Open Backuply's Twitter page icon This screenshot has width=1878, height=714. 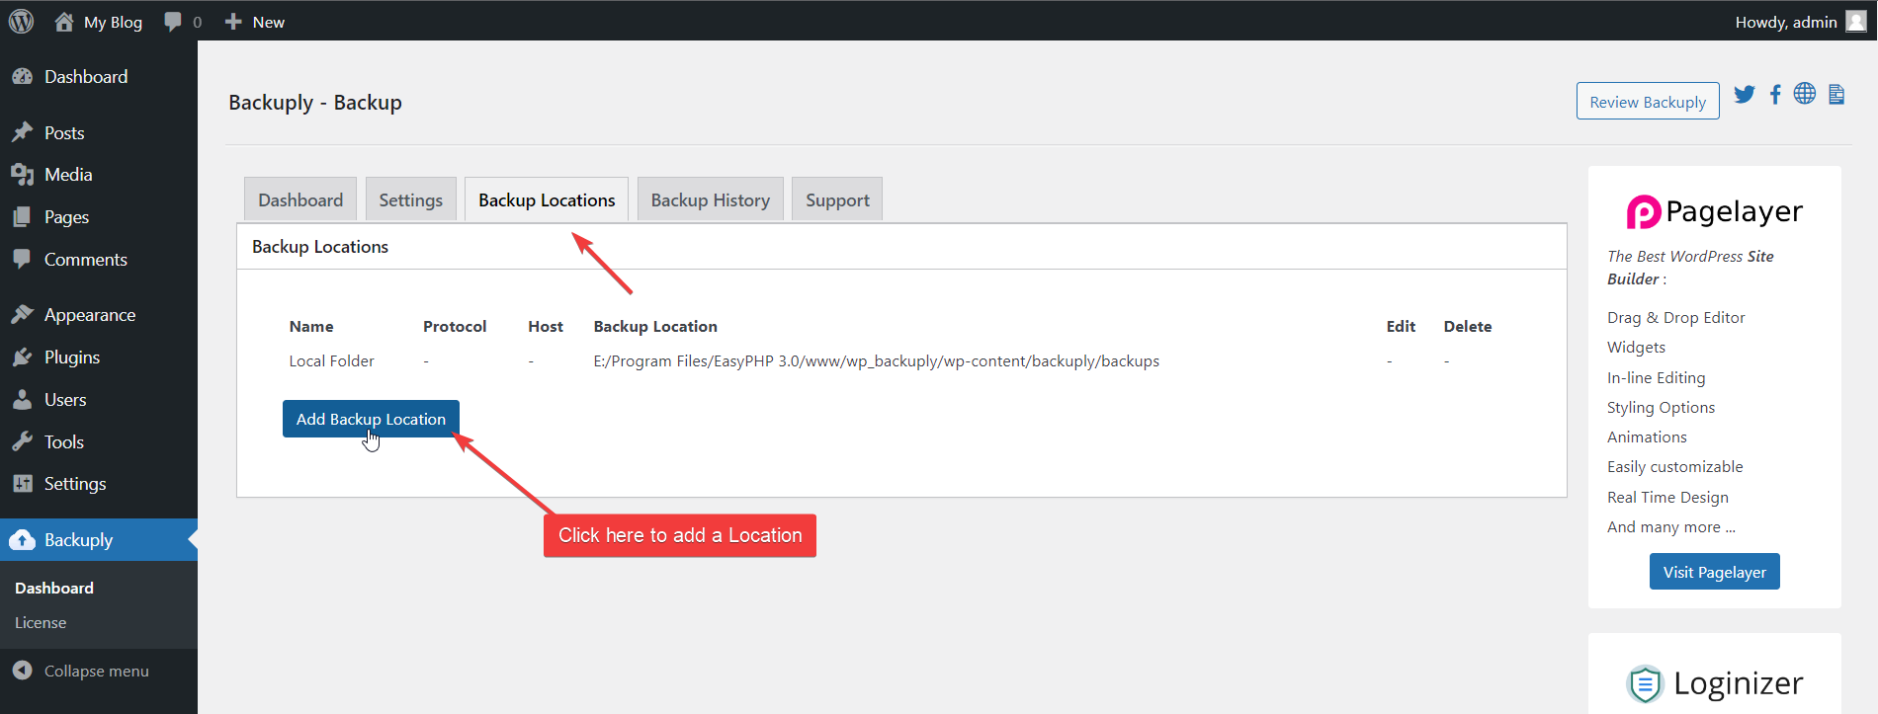[1745, 94]
